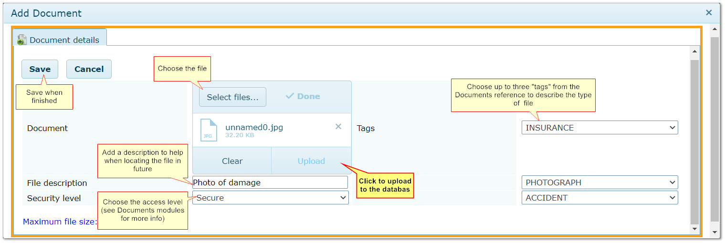Image resolution: width=725 pixels, height=243 pixels.
Task: Expand the ACCIDENT tag dropdown
Action: click(599, 198)
